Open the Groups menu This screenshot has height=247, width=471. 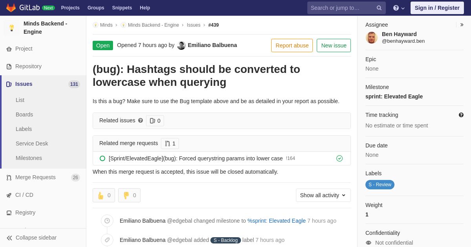[96, 8]
